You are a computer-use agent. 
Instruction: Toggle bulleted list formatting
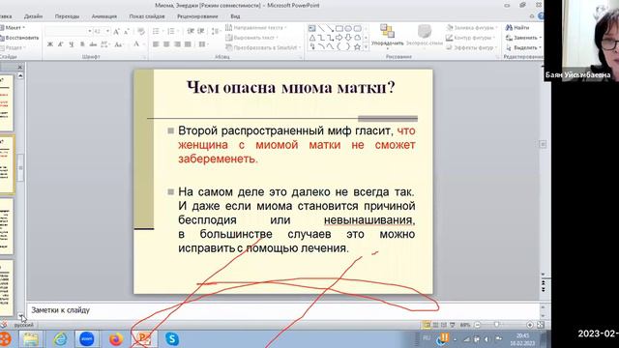point(156,31)
